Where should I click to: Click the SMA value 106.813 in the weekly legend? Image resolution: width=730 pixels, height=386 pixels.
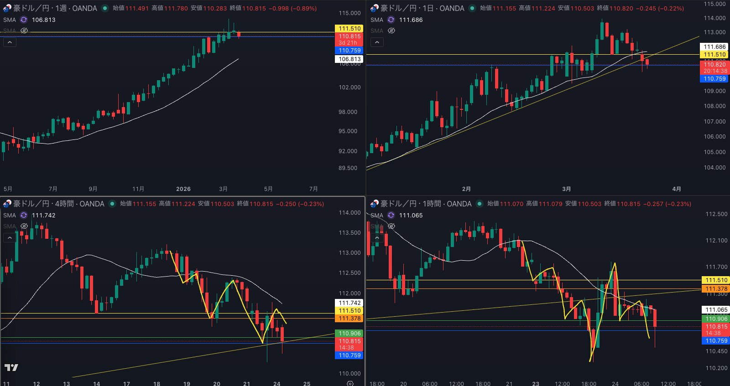tap(44, 20)
